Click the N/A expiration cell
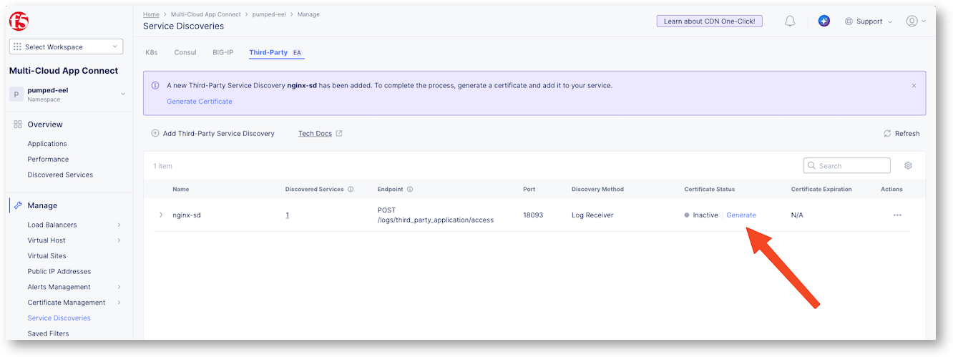953x357 pixels. coord(797,215)
